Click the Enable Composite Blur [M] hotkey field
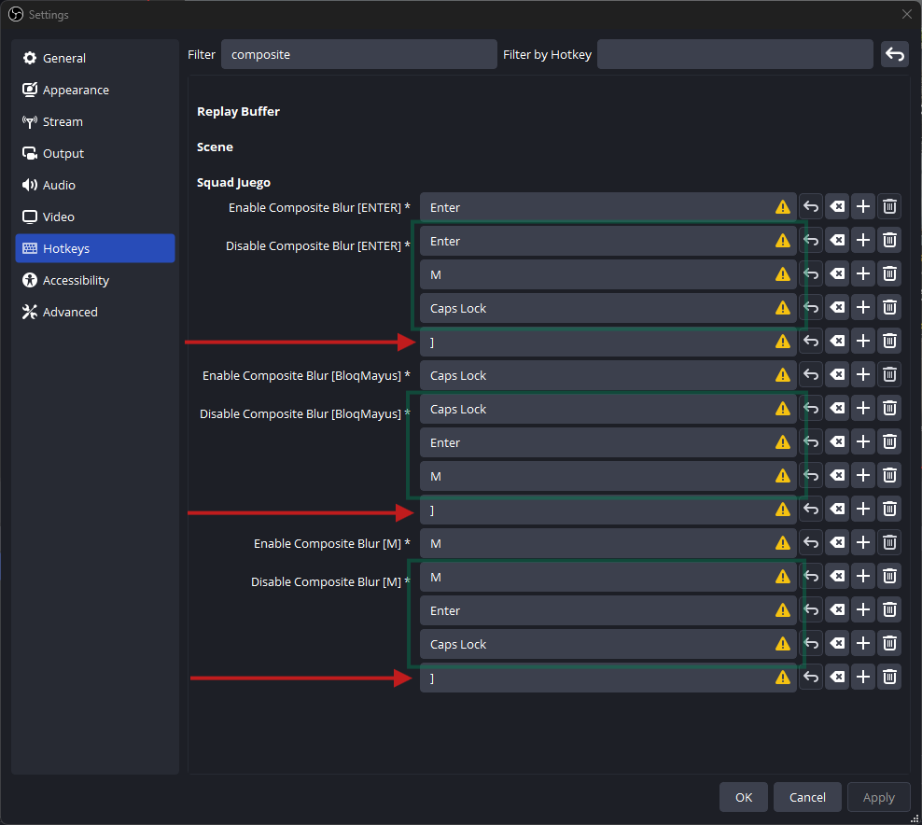 pos(608,543)
